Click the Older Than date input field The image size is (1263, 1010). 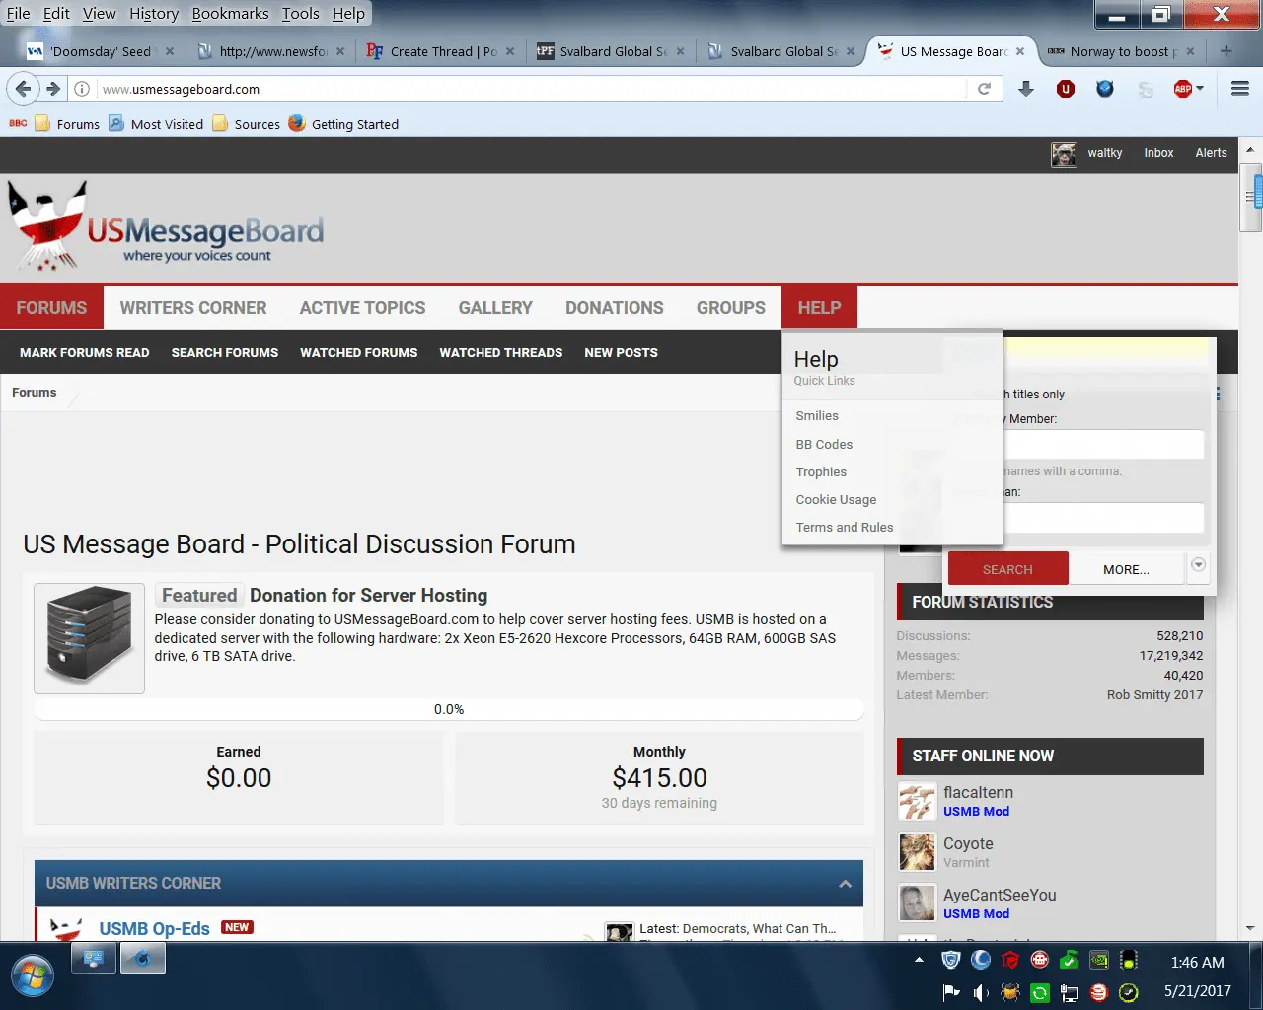(1103, 518)
